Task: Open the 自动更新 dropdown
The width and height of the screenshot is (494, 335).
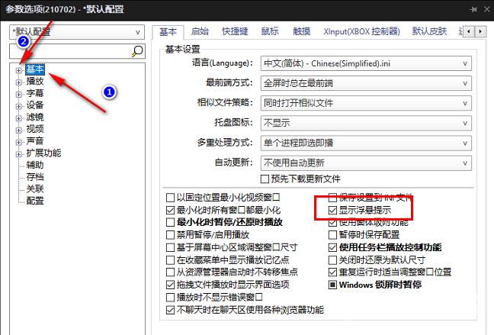Action: pos(366,163)
